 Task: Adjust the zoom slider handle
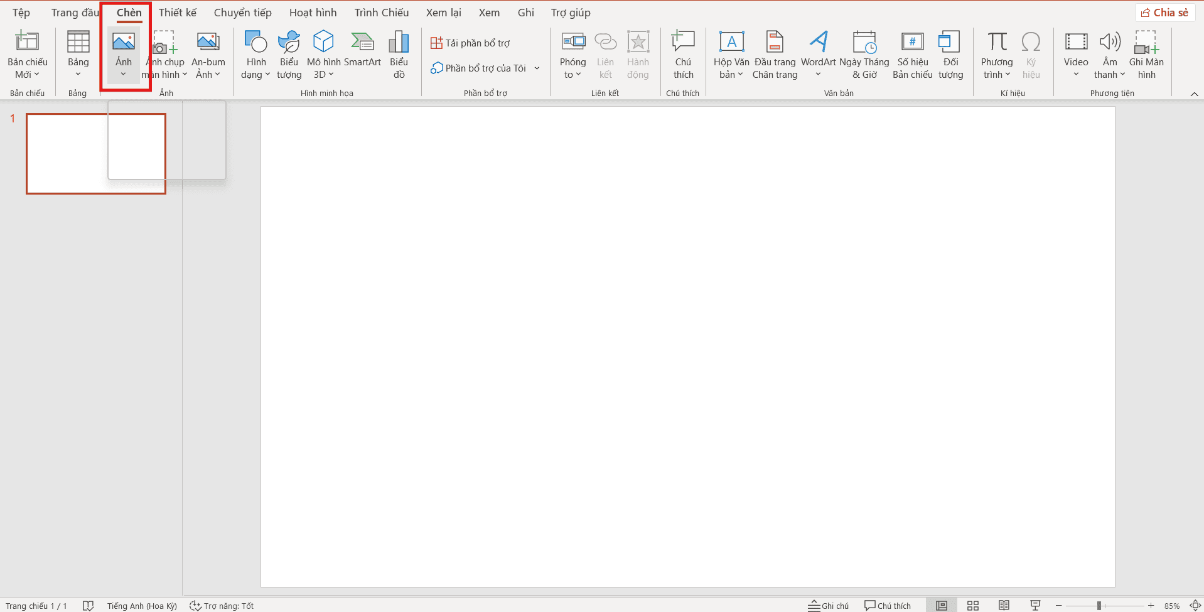1099,606
